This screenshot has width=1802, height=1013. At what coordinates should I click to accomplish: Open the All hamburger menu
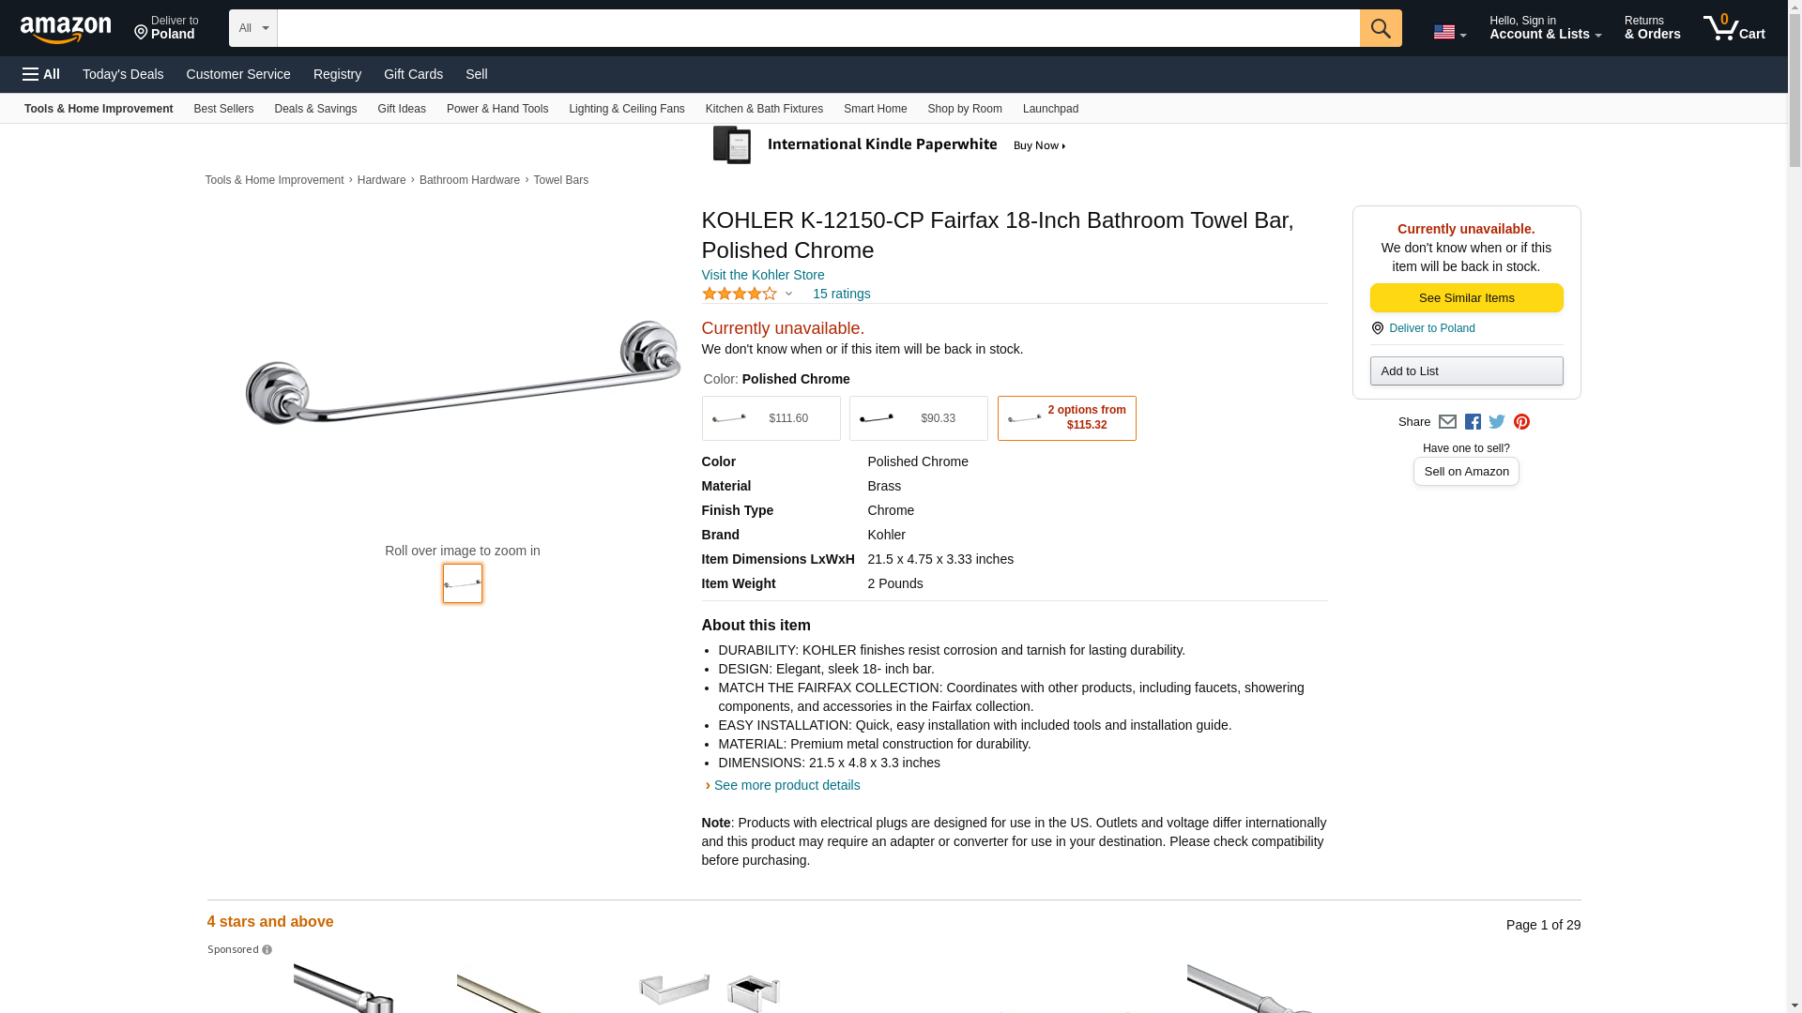click(41, 74)
